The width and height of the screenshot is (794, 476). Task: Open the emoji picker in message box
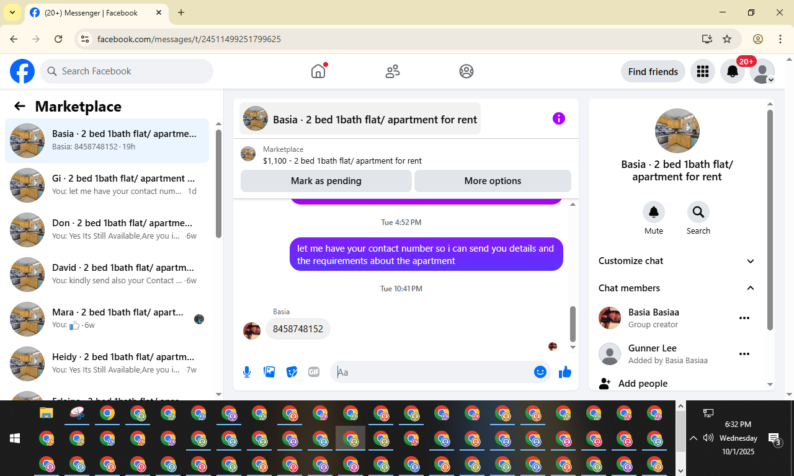[x=540, y=372]
